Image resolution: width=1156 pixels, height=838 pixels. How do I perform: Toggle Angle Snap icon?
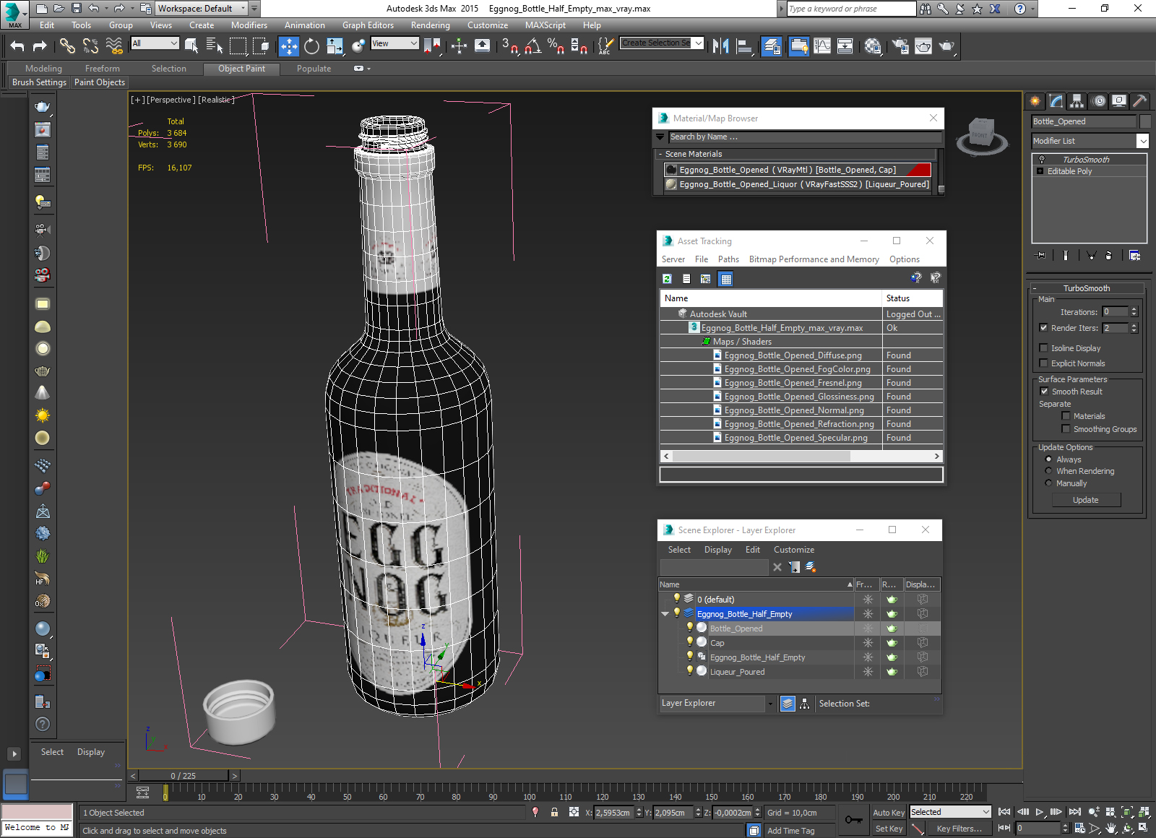pyautogui.click(x=533, y=46)
